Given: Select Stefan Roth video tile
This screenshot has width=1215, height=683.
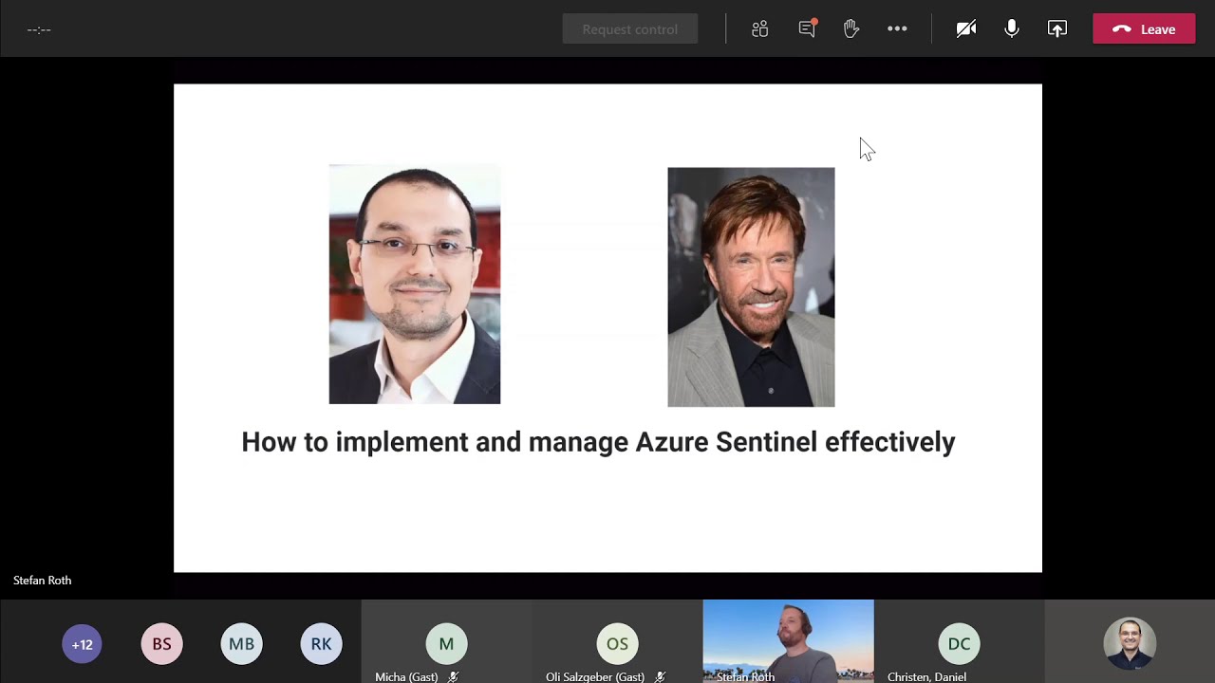Looking at the screenshot, I should 788,641.
